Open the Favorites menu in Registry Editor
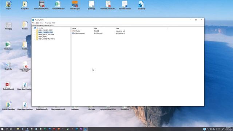This screenshot has height=131, width=233. pyautogui.click(x=48, y=23)
